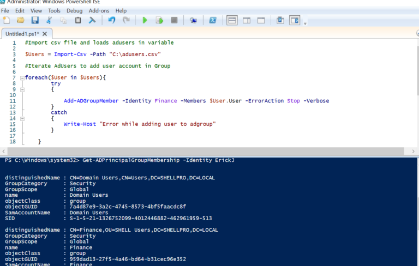Collapse the catch block brace on line 14
The image size is (419, 266).
[x=22, y=119]
